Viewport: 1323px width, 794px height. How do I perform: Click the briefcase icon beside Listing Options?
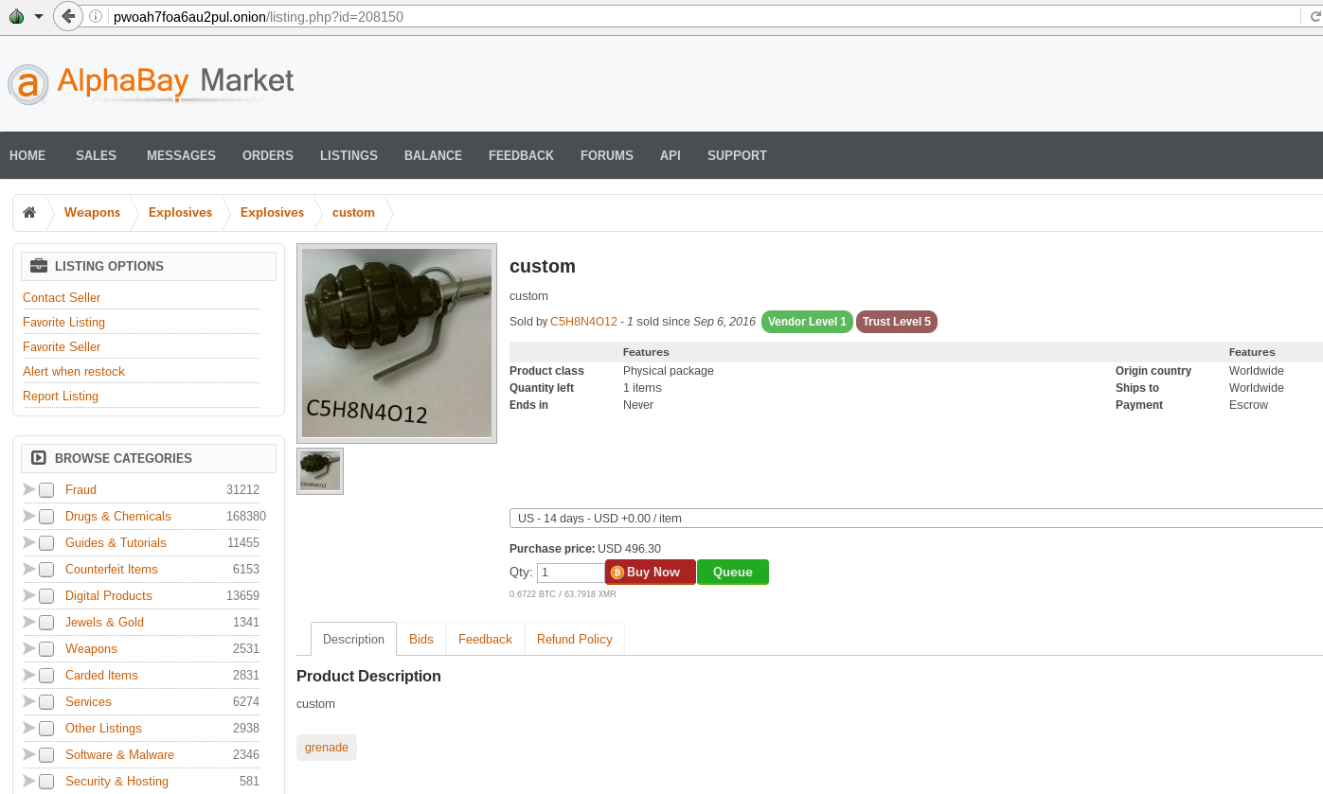tap(39, 266)
